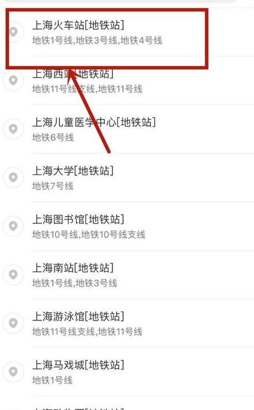Tap location pin beside 上海儿童医学中心
254x410 pixels.
coord(13,129)
